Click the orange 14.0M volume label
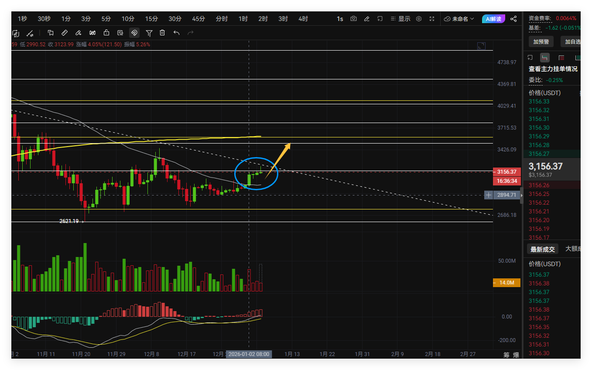Screen dimensions: 592x370 pos(506,283)
